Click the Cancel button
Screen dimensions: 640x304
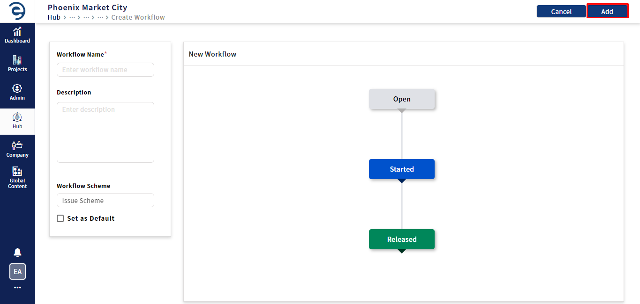click(x=561, y=11)
